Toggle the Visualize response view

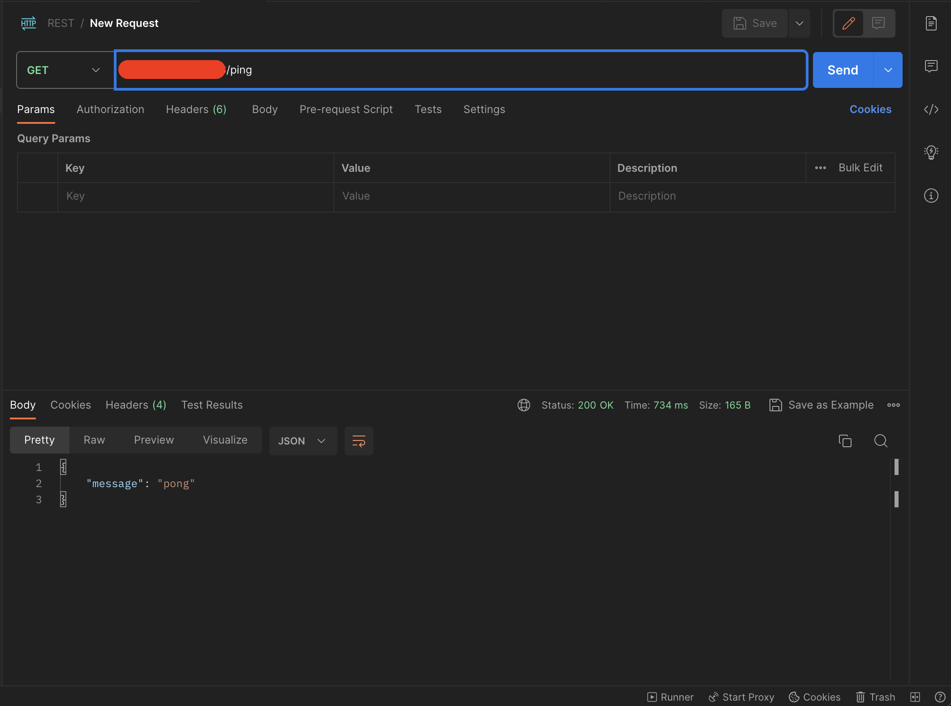225,440
